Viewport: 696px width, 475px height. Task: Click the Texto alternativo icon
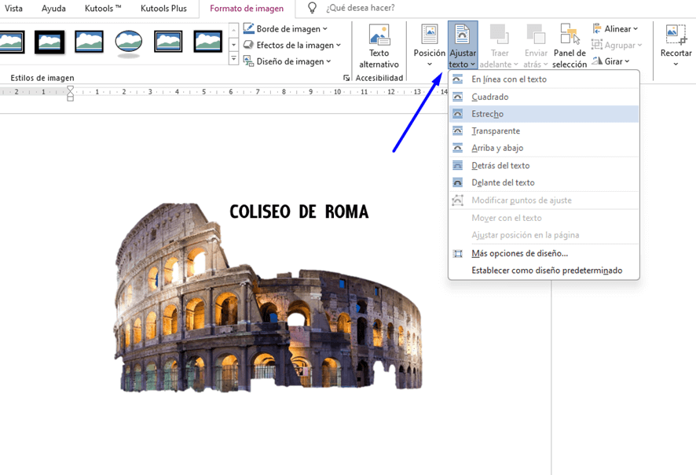(379, 35)
